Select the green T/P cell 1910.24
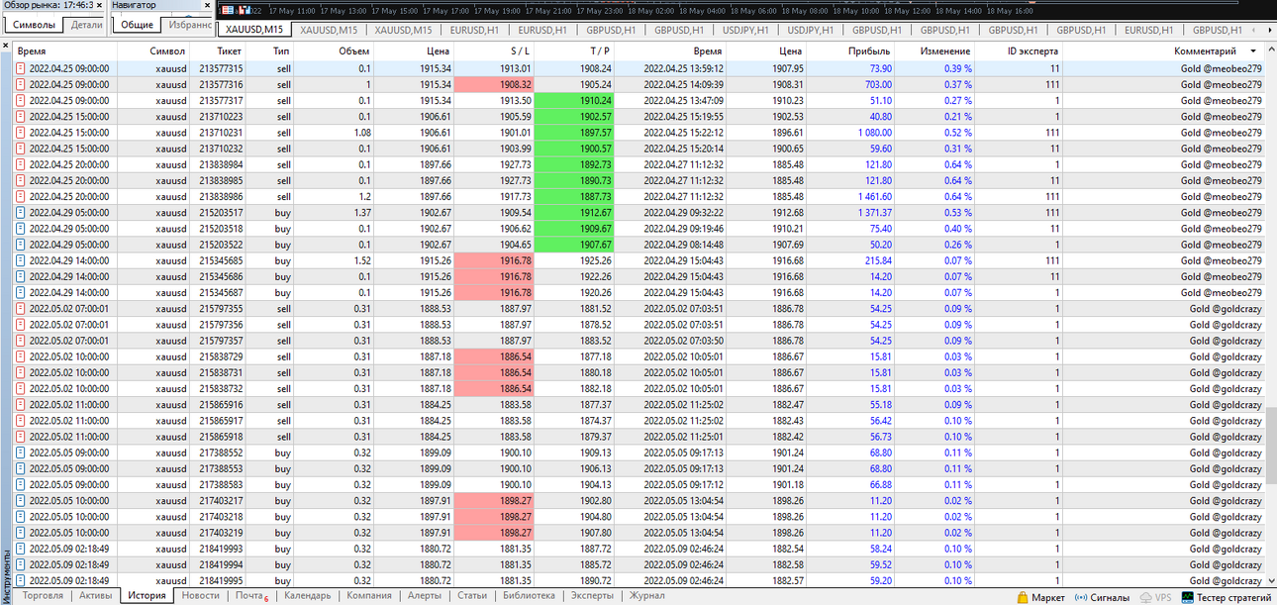1277x605 pixels. point(574,101)
